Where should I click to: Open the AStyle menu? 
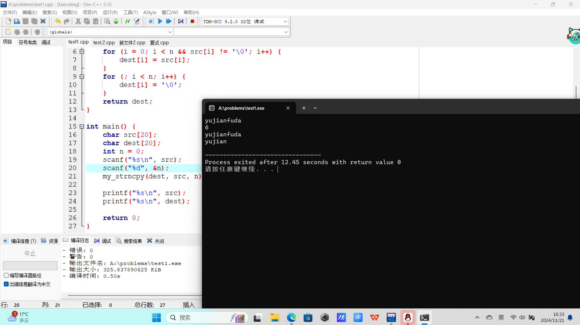150,12
